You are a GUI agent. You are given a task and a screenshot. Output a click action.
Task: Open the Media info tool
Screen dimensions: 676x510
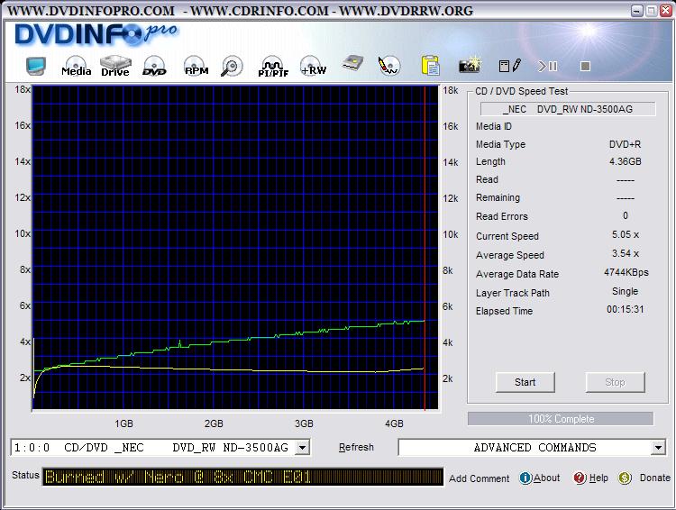(76, 67)
